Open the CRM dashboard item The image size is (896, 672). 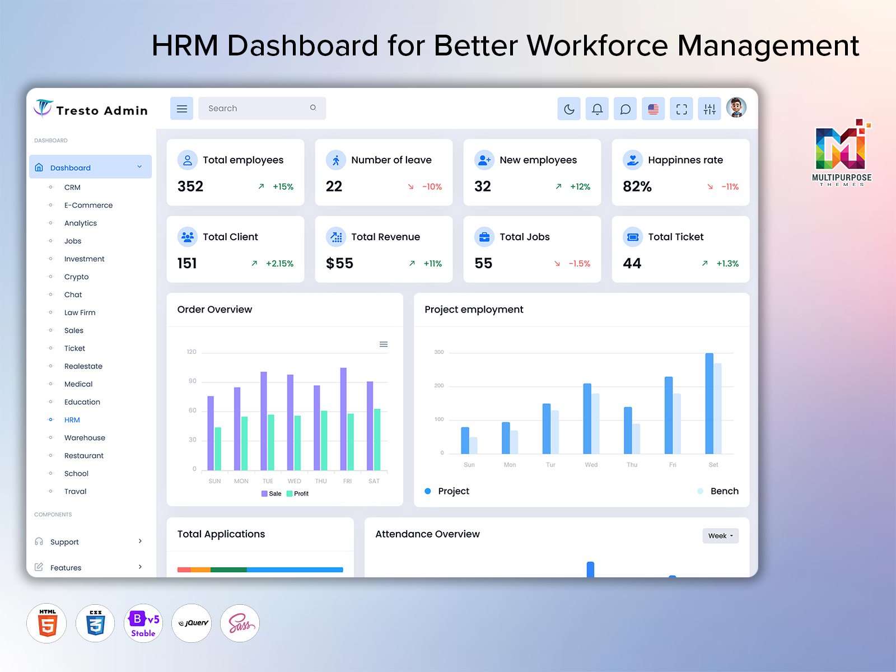pos(72,188)
